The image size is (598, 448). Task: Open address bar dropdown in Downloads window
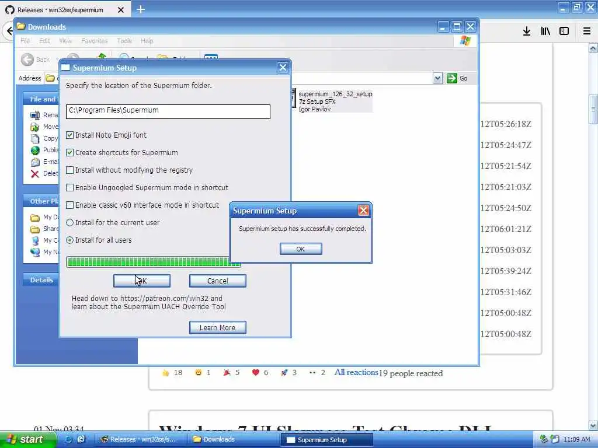437,78
